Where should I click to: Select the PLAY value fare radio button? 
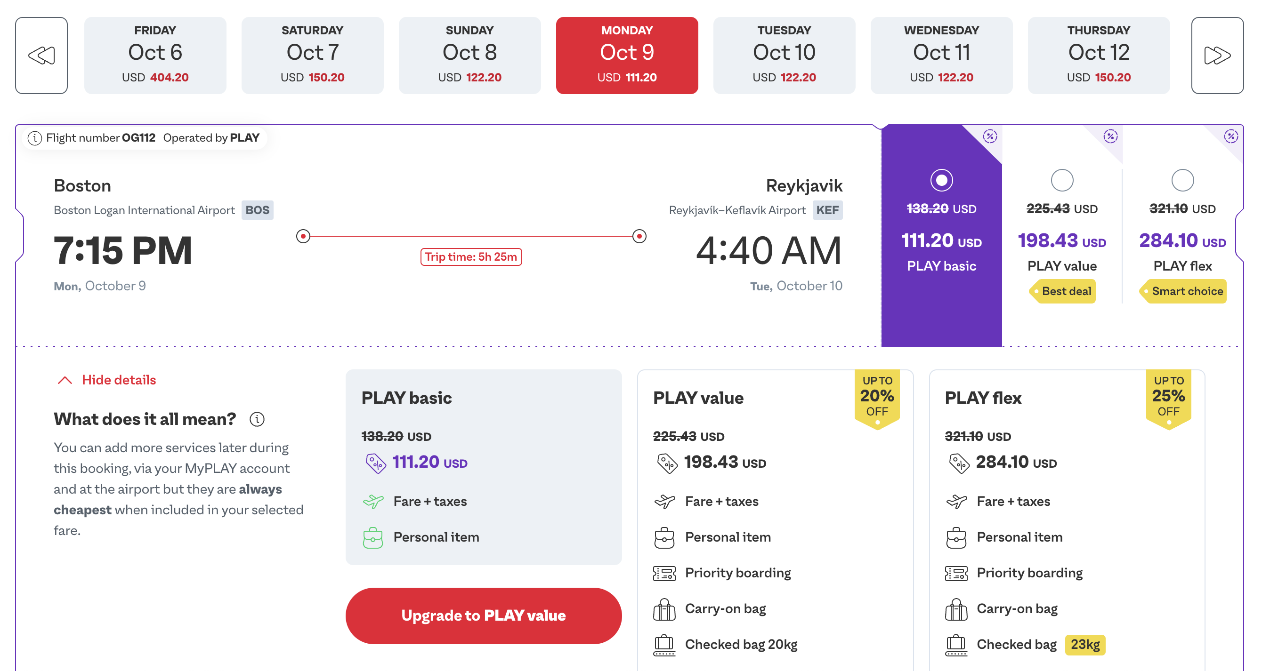[1061, 180]
